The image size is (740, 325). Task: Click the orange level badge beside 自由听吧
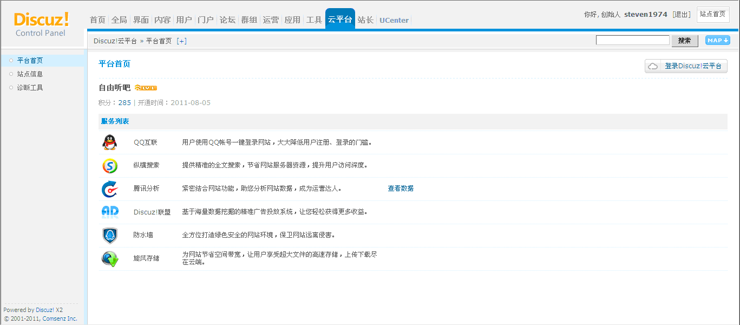[146, 88]
